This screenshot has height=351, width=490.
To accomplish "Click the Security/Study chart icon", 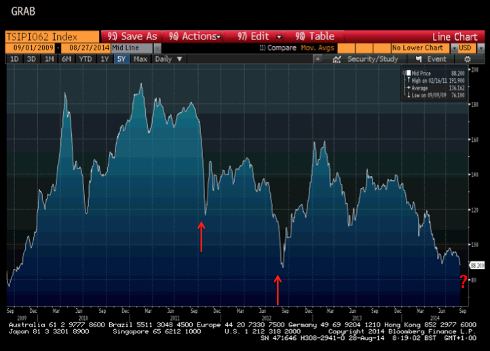I will coord(337,59).
